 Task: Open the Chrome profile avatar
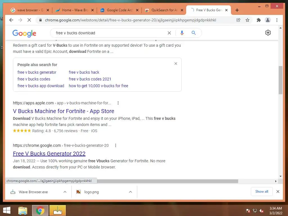click(x=268, y=20)
